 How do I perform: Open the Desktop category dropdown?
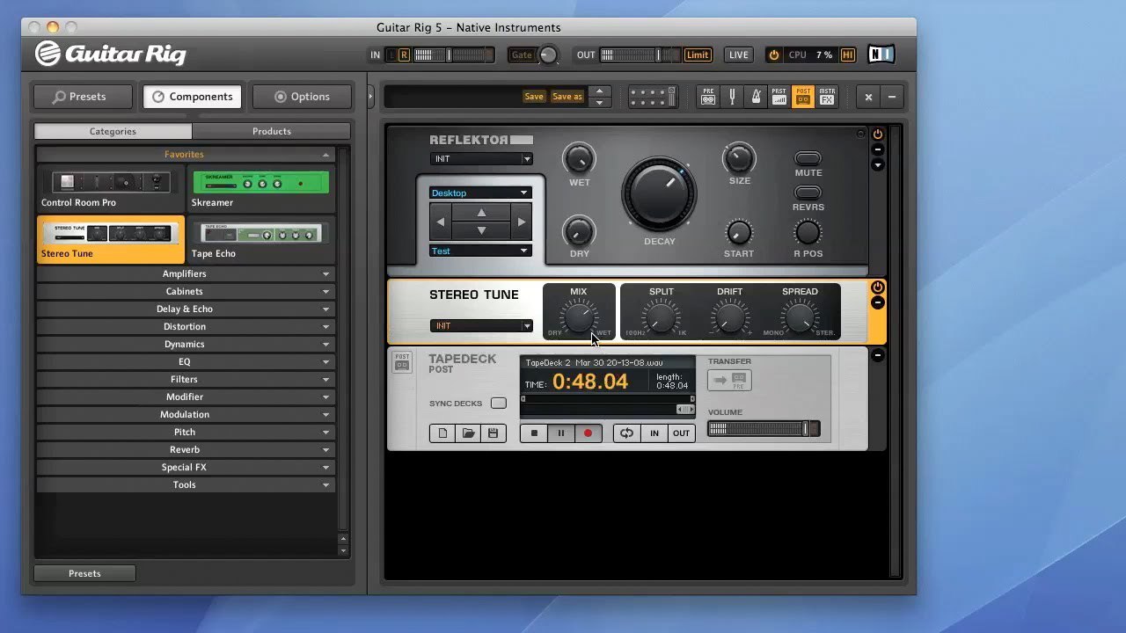click(x=480, y=193)
